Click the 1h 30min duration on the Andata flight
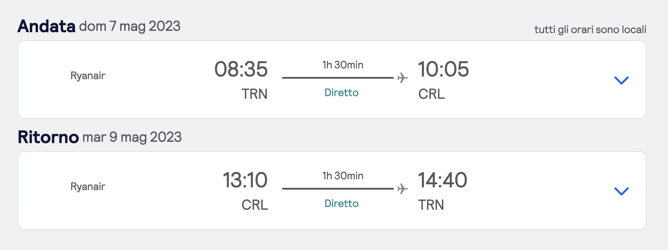 343,65
